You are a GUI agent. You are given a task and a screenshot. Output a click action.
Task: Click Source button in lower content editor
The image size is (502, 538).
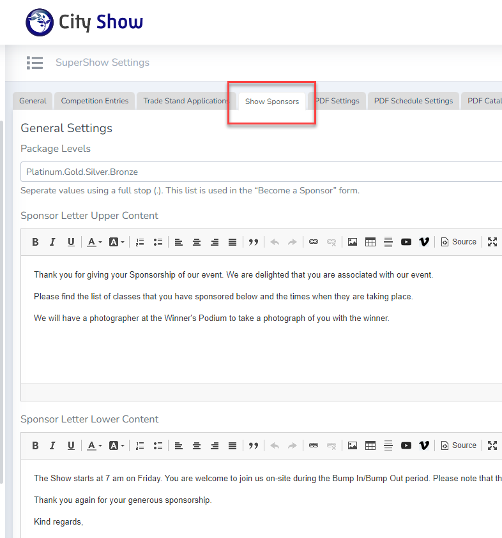tap(459, 445)
